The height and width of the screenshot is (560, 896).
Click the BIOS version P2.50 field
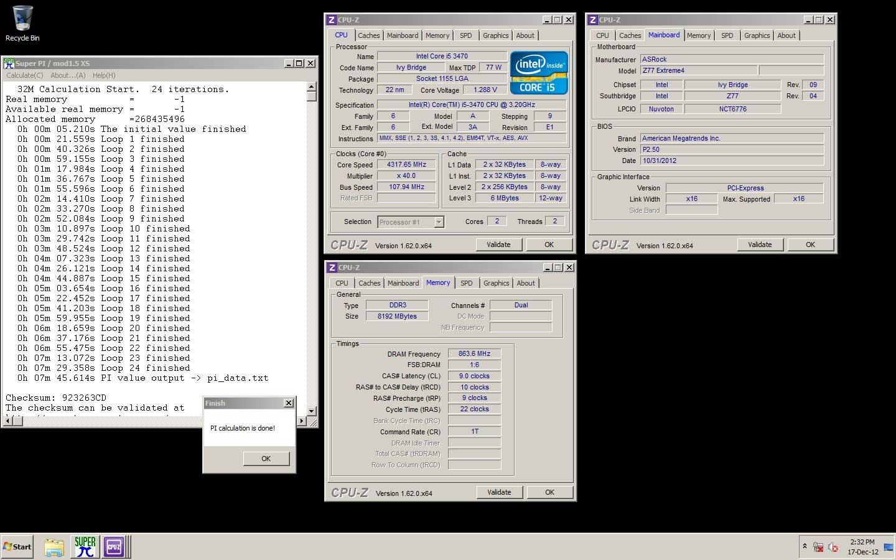pyautogui.click(x=732, y=149)
